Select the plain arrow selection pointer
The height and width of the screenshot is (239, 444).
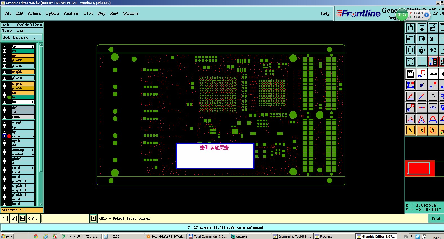pyautogui.click(x=410, y=130)
